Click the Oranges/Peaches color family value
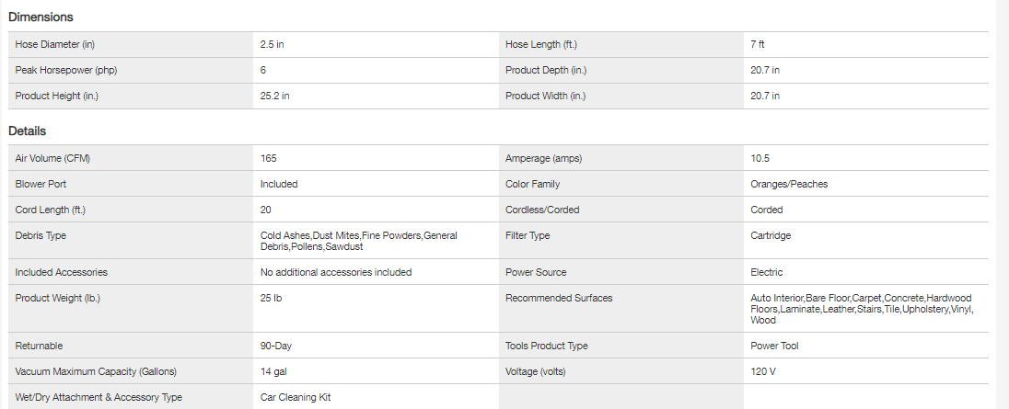The width and height of the screenshot is (1009, 409). click(x=789, y=184)
